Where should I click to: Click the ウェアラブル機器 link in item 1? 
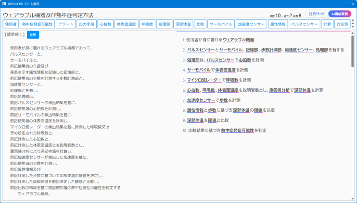(238, 40)
